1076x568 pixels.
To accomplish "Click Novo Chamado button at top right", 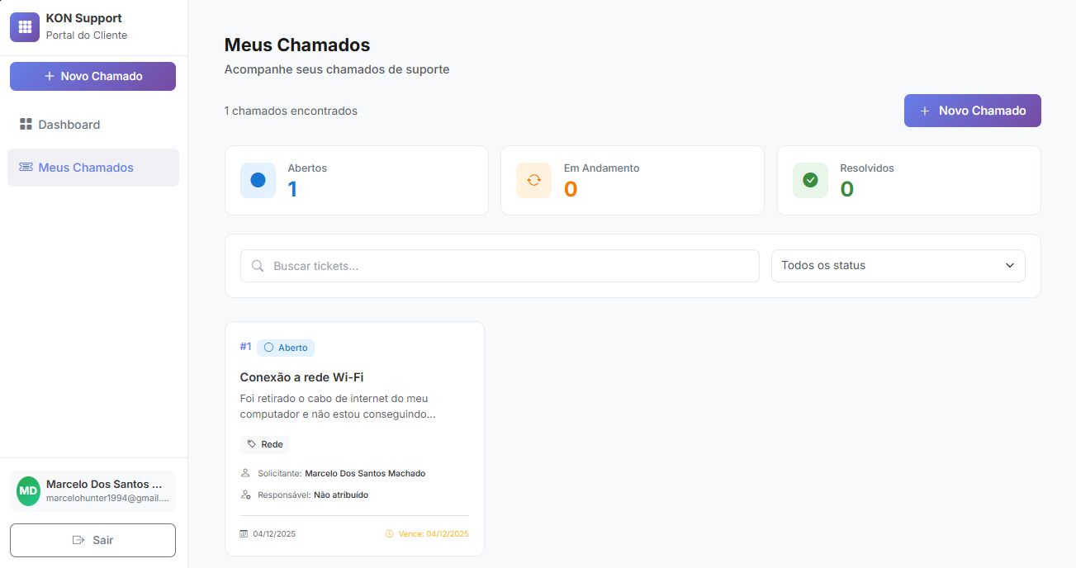I will (x=972, y=111).
